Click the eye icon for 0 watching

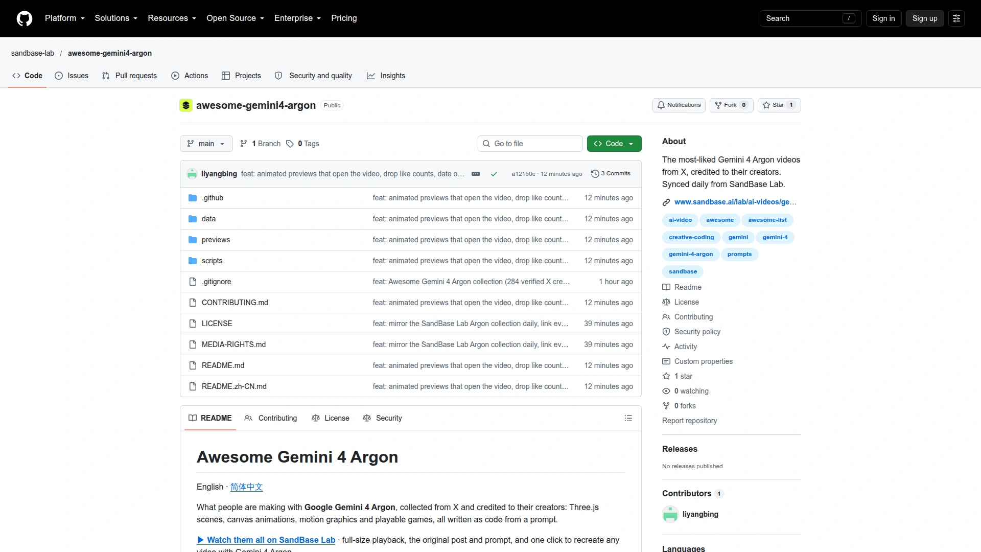(666, 391)
